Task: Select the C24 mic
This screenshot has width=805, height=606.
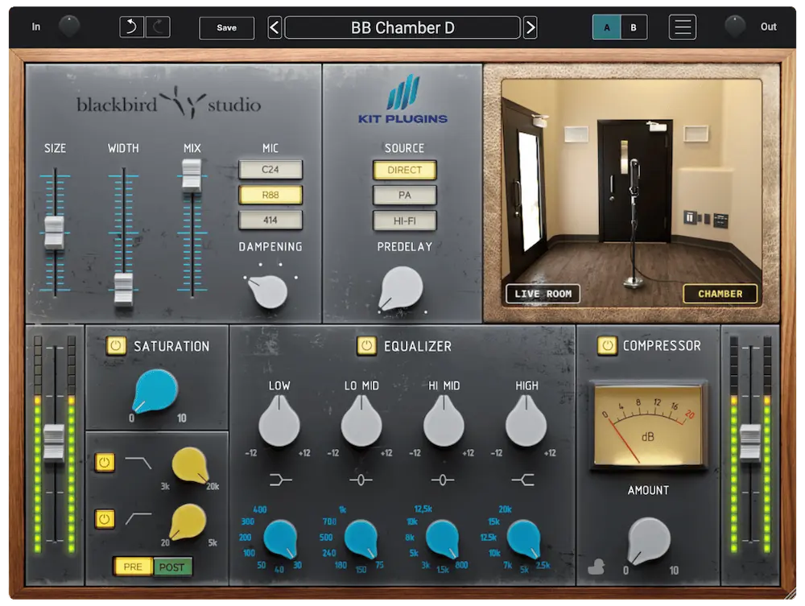Action: (x=270, y=169)
